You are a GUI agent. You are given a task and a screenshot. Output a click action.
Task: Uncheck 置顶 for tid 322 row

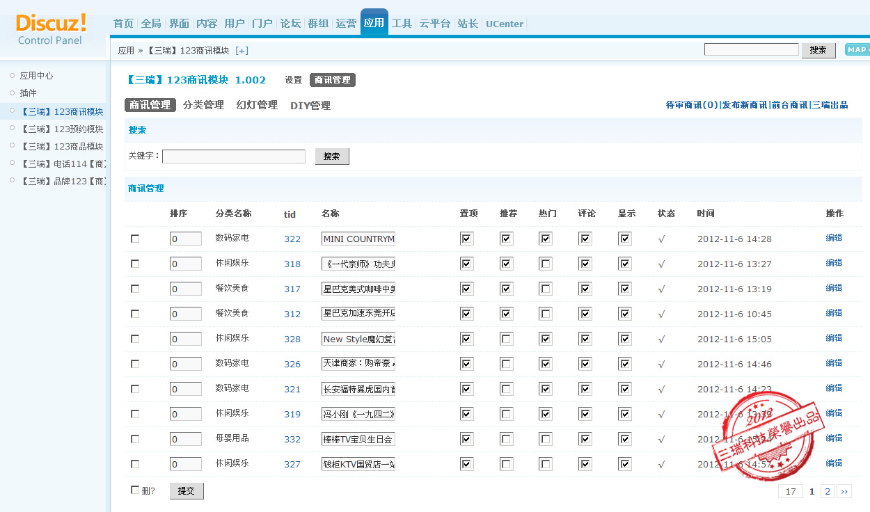click(466, 239)
